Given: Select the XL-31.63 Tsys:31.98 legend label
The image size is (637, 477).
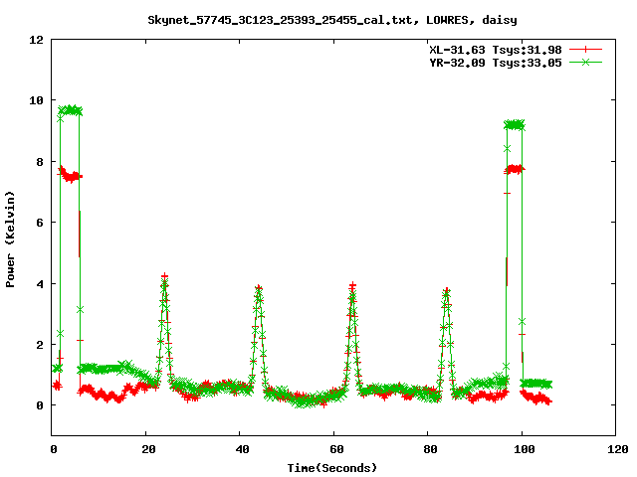Looking at the screenshot, I should 496,50.
